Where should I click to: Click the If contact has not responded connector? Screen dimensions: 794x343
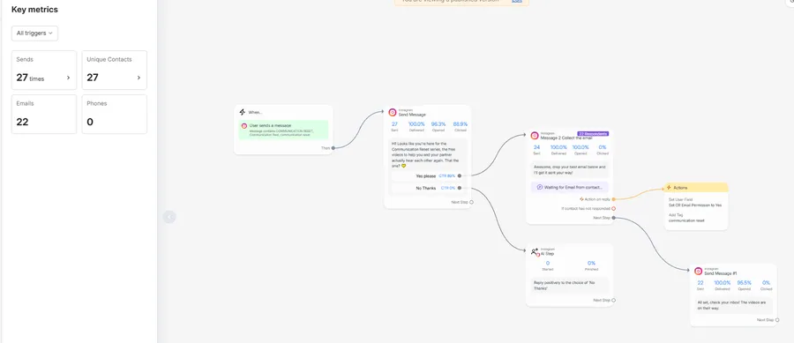pos(614,208)
